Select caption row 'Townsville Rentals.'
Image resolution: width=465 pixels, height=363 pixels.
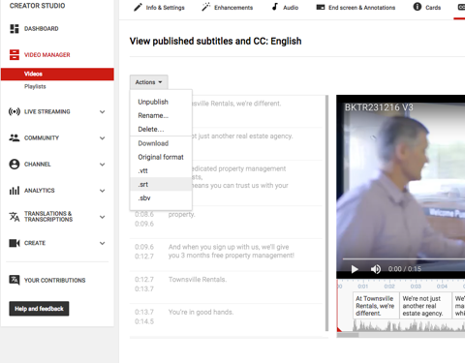coord(226,287)
